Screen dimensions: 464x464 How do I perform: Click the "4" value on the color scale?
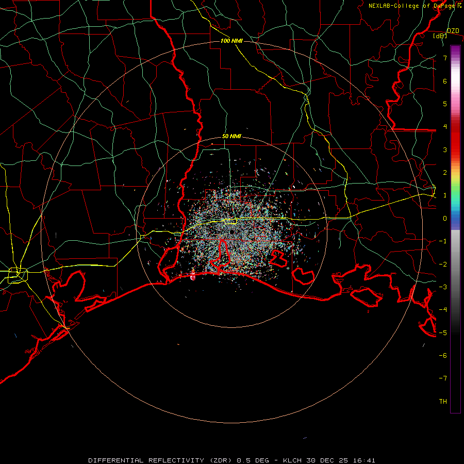tap(445, 127)
